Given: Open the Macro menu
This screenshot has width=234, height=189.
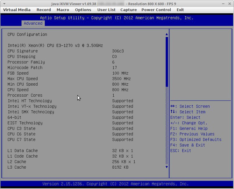Looking at the screenshot, I should point(63,10).
